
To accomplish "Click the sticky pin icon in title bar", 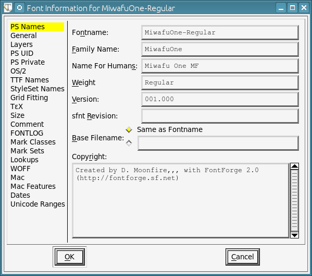I will 19,8.
